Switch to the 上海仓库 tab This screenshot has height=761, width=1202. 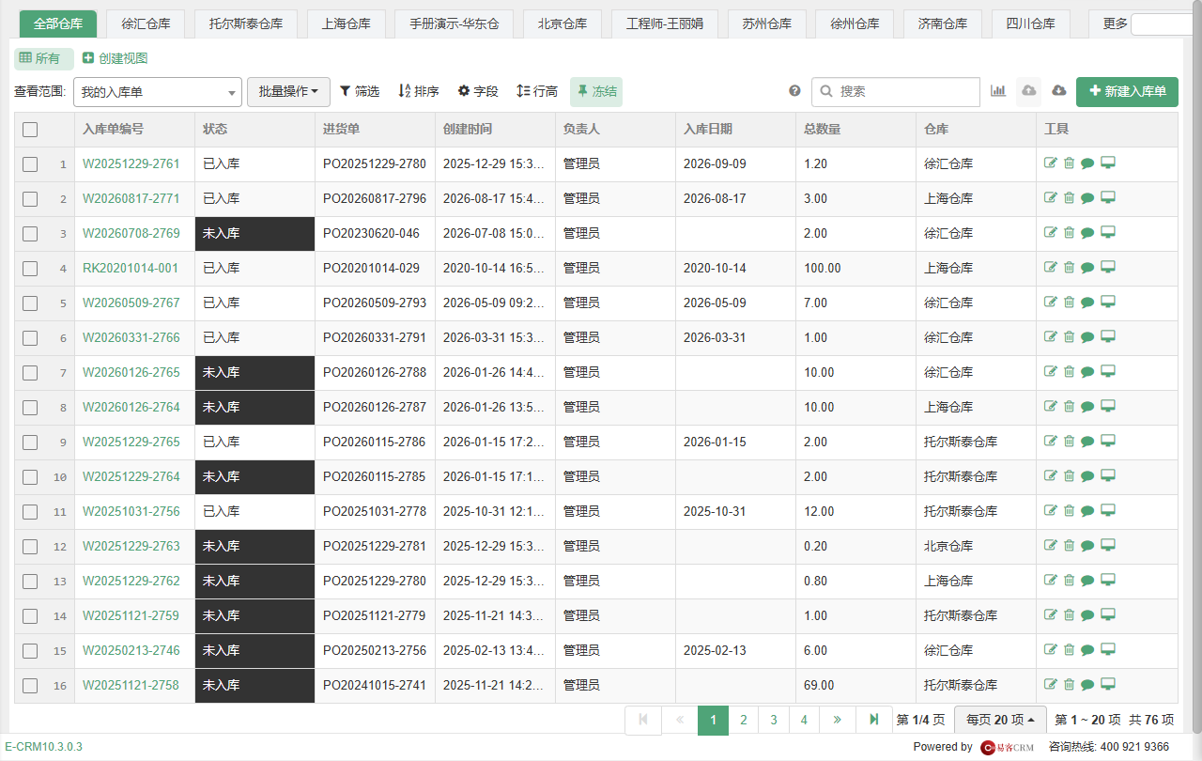pyautogui.click(x=346, y=23)
